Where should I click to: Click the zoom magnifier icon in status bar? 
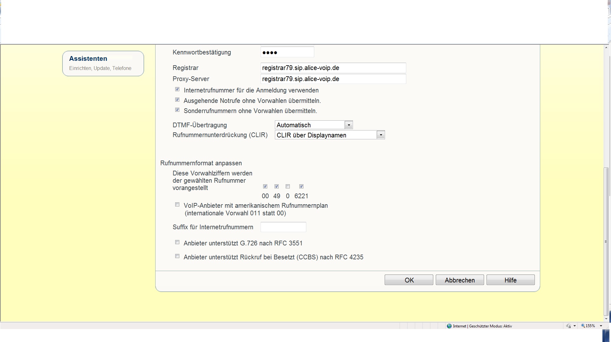(583, 326)
